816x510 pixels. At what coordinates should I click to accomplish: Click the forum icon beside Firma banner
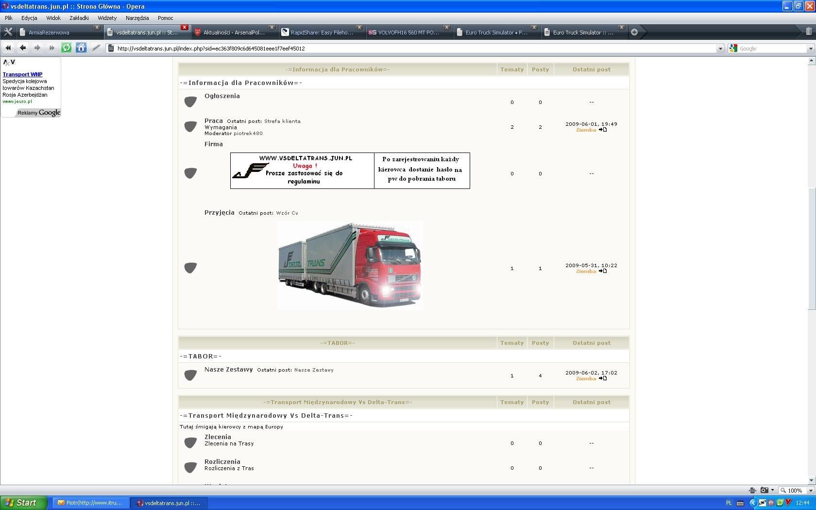[190, 173]
